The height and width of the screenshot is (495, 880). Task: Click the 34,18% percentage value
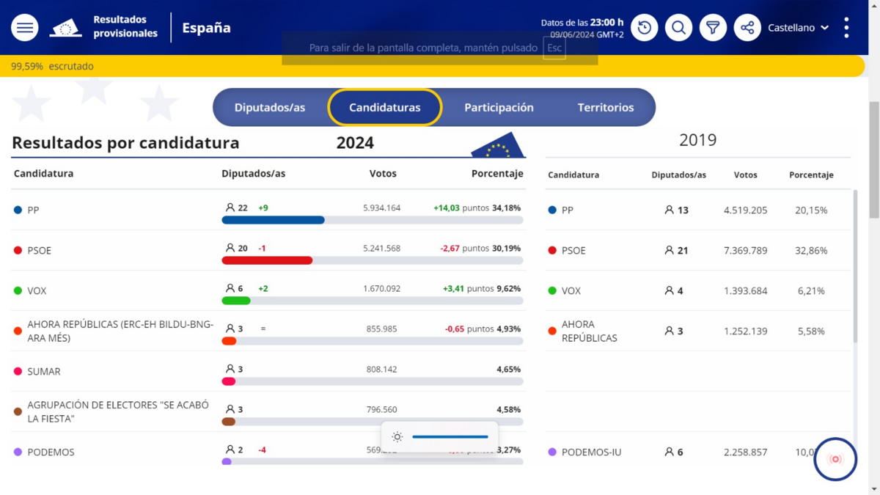point(507,208)
